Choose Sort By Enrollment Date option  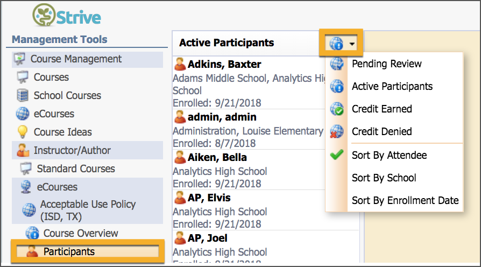[405, 201]
